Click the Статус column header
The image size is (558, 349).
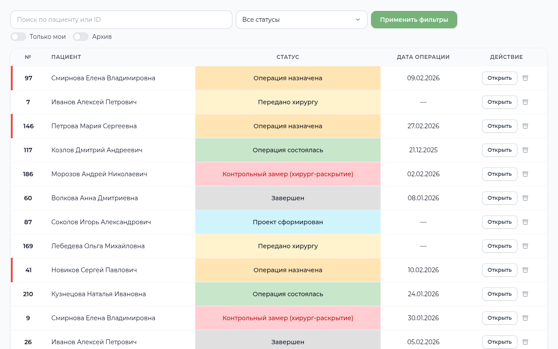pos(288,57)
